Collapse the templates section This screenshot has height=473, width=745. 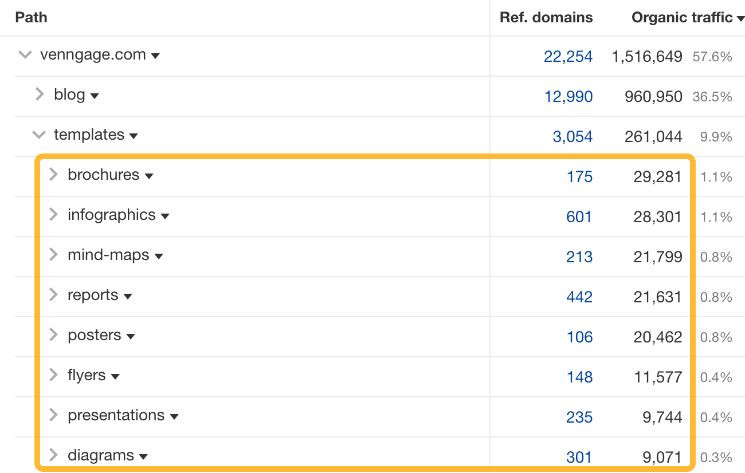38,135
